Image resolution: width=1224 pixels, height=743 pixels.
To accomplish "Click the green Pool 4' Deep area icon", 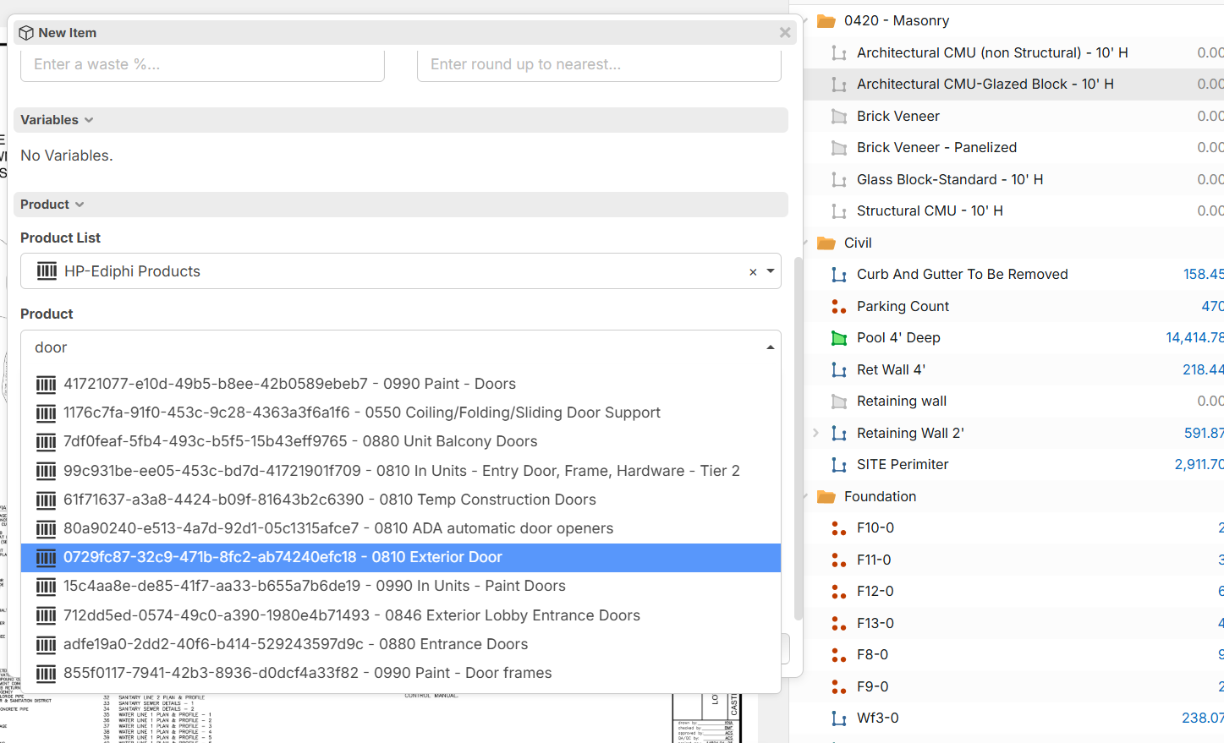I will (838, 338).
